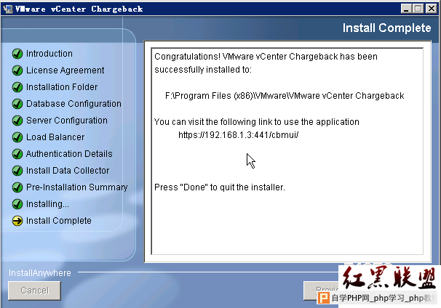Click the Installing... step label
This screenshot has width=441, height=308.
tap(47, 204)
